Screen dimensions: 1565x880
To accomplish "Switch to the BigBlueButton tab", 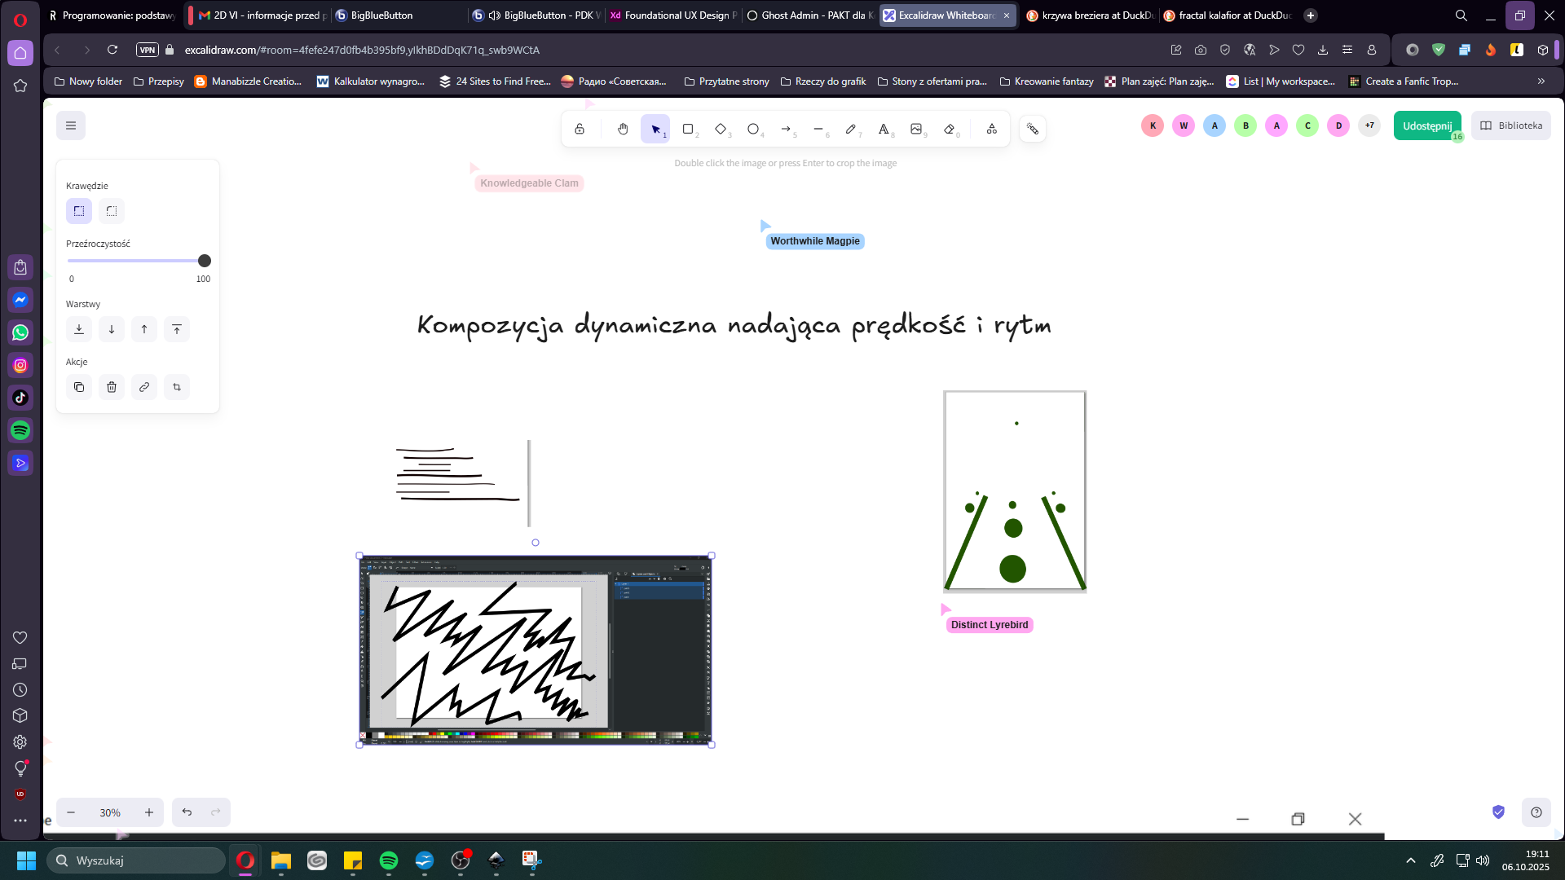I will (381, 15).
